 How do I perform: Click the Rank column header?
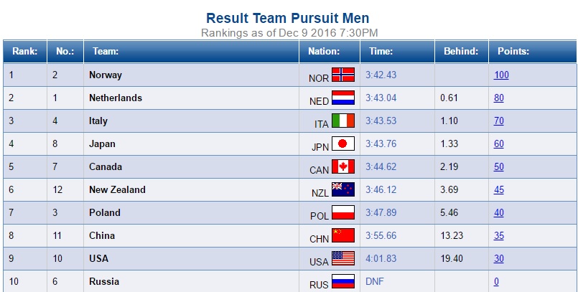25,52
